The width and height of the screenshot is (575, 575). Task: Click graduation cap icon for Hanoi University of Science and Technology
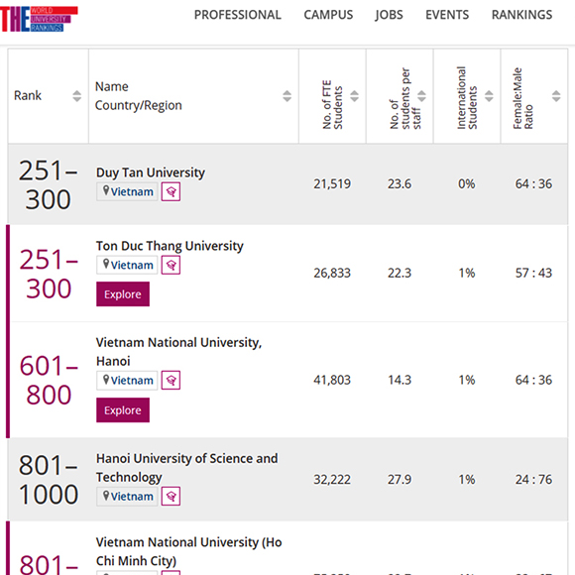(171, 497)
